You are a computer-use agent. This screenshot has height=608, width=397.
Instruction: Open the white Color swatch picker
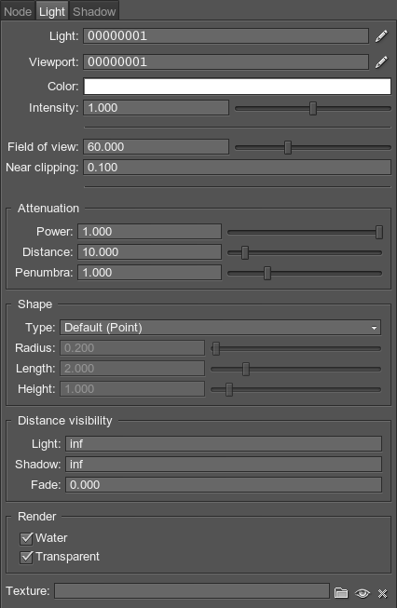click(x=237, y=86)
